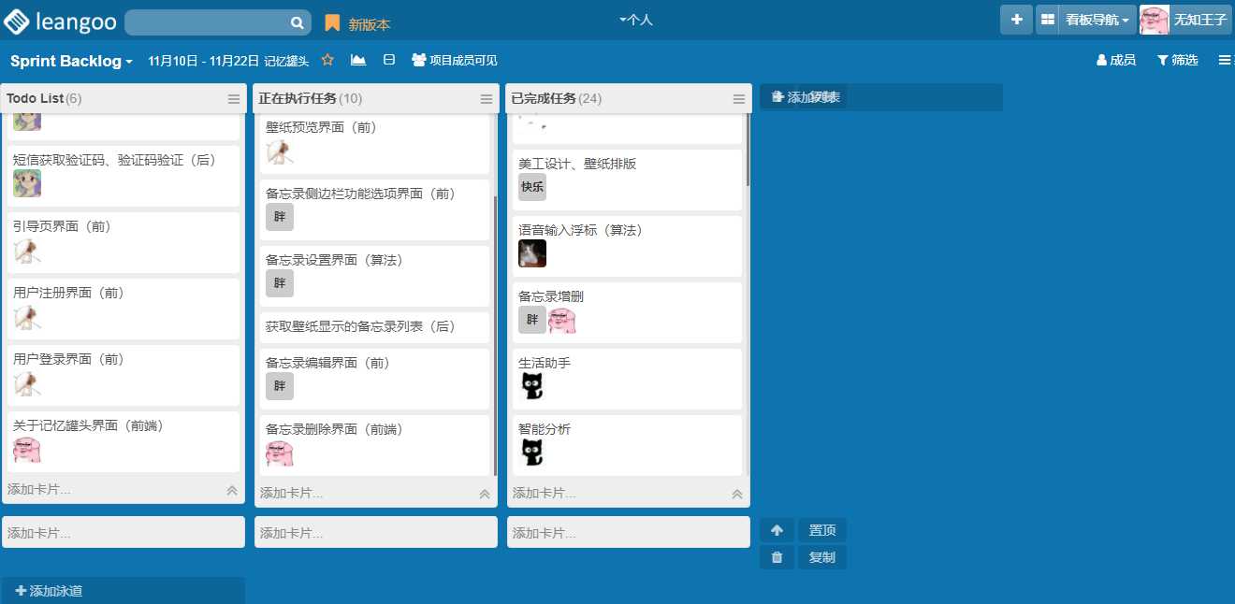Click the trash delete icon
The image size is (1235, 604).
tap(777, 557)
